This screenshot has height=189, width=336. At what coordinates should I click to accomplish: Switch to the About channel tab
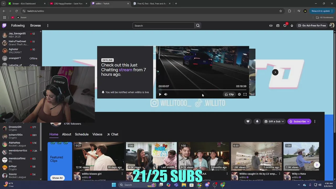(x=66, y=134)
